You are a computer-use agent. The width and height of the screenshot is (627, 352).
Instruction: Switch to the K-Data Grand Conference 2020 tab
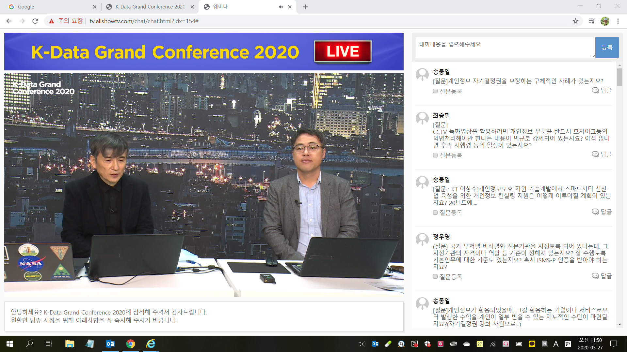(x=150, y=7)
